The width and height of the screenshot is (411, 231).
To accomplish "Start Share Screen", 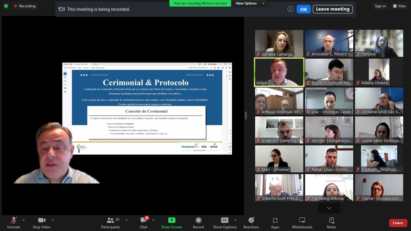I will (x=171, y=222).
